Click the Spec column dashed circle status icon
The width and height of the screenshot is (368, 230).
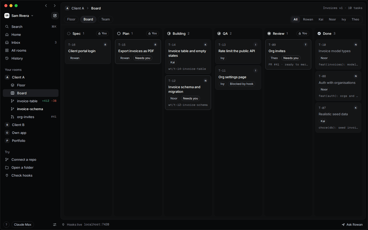pyautogui.click(x=69, y=33)
